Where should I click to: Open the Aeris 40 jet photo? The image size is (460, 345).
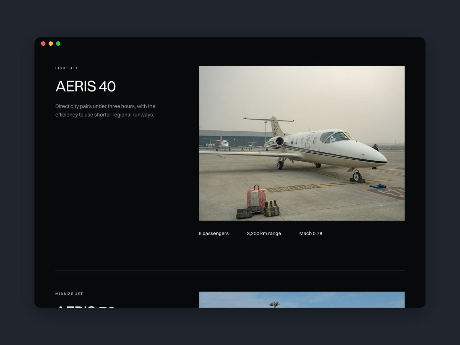click(x=302, y=143)
